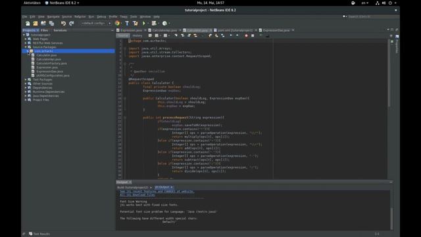Open the en keyboard layout dropdown

pos(364,3)
